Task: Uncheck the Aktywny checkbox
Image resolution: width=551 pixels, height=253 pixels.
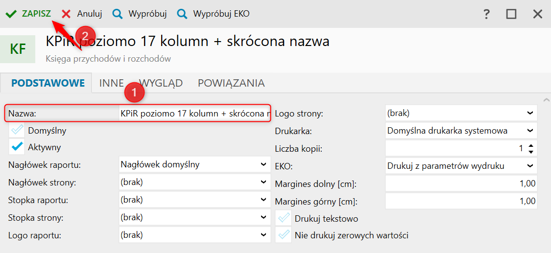Action: 18,146
